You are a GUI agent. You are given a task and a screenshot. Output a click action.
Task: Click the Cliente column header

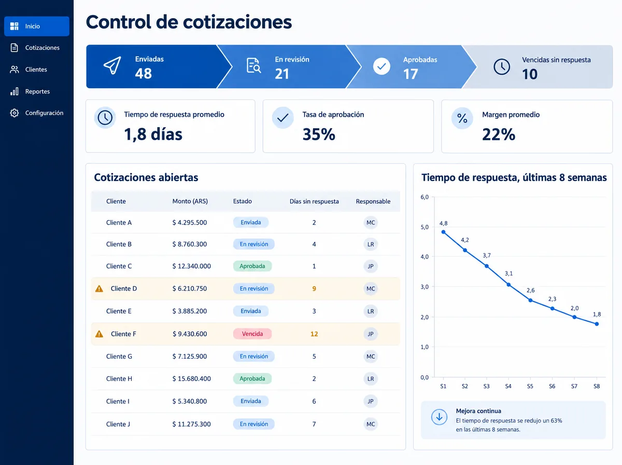pyautogui.click(x=116, y=201)
